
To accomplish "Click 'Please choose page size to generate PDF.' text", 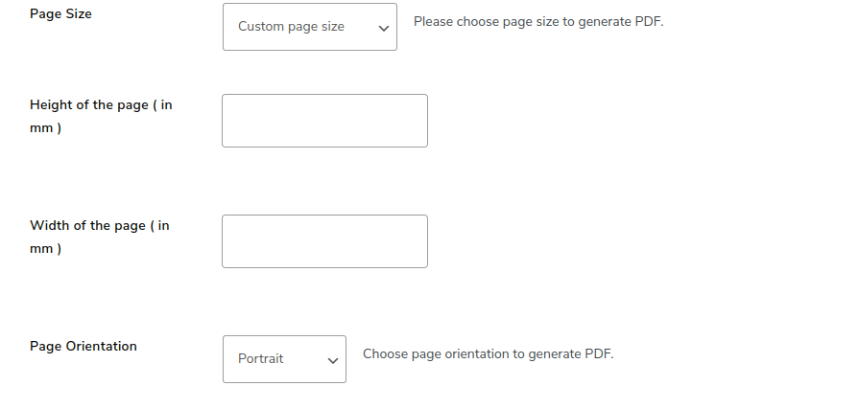I will [538, 22].
